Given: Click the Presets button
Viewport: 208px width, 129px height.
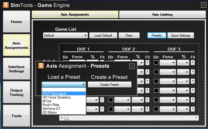Looking at the screenshot, I should pos(157,35).
